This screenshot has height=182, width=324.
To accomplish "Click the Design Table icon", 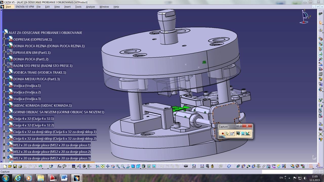I will pyautogui.click(x=73, y=166).
